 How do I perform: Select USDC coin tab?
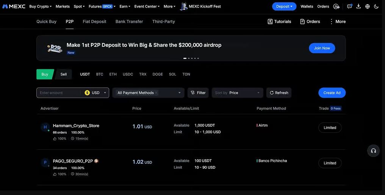pos(128,74)
